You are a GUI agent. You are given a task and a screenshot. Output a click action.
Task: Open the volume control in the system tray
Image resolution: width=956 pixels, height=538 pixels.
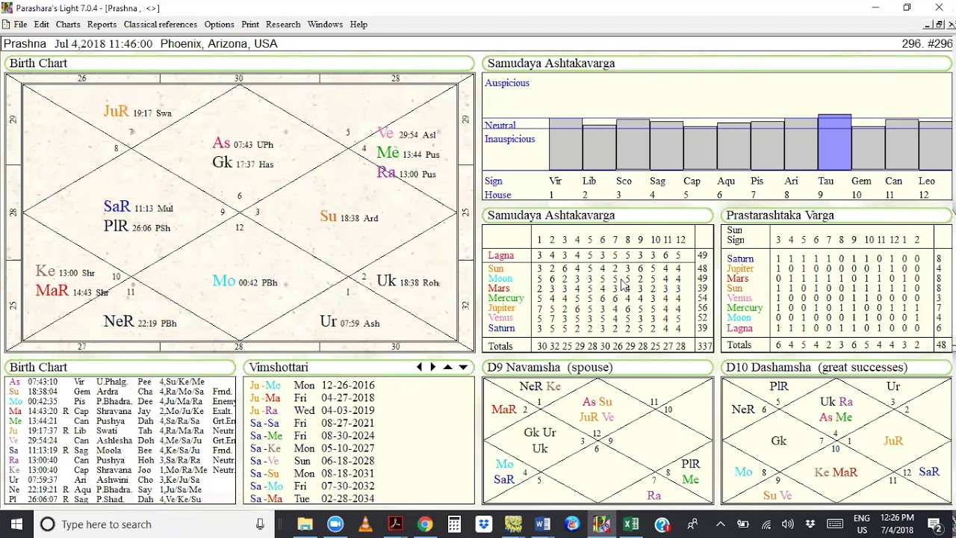click(x=787, y=525)
